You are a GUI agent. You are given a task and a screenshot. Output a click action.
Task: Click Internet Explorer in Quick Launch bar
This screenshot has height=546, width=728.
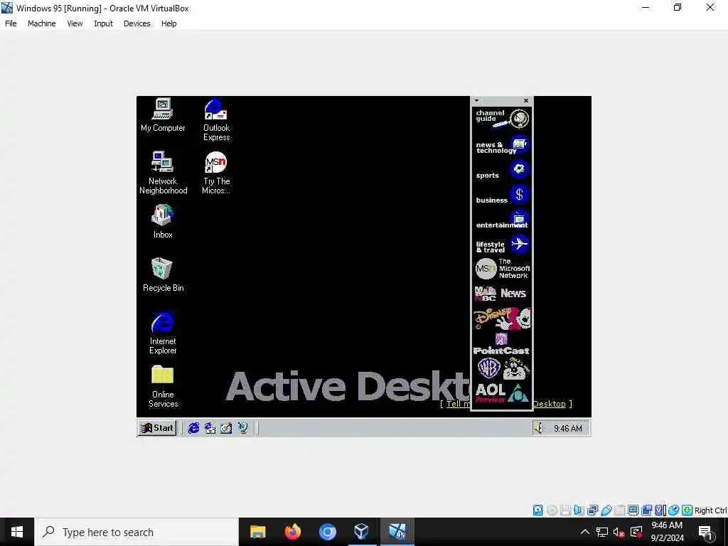[x=193, y=427]
